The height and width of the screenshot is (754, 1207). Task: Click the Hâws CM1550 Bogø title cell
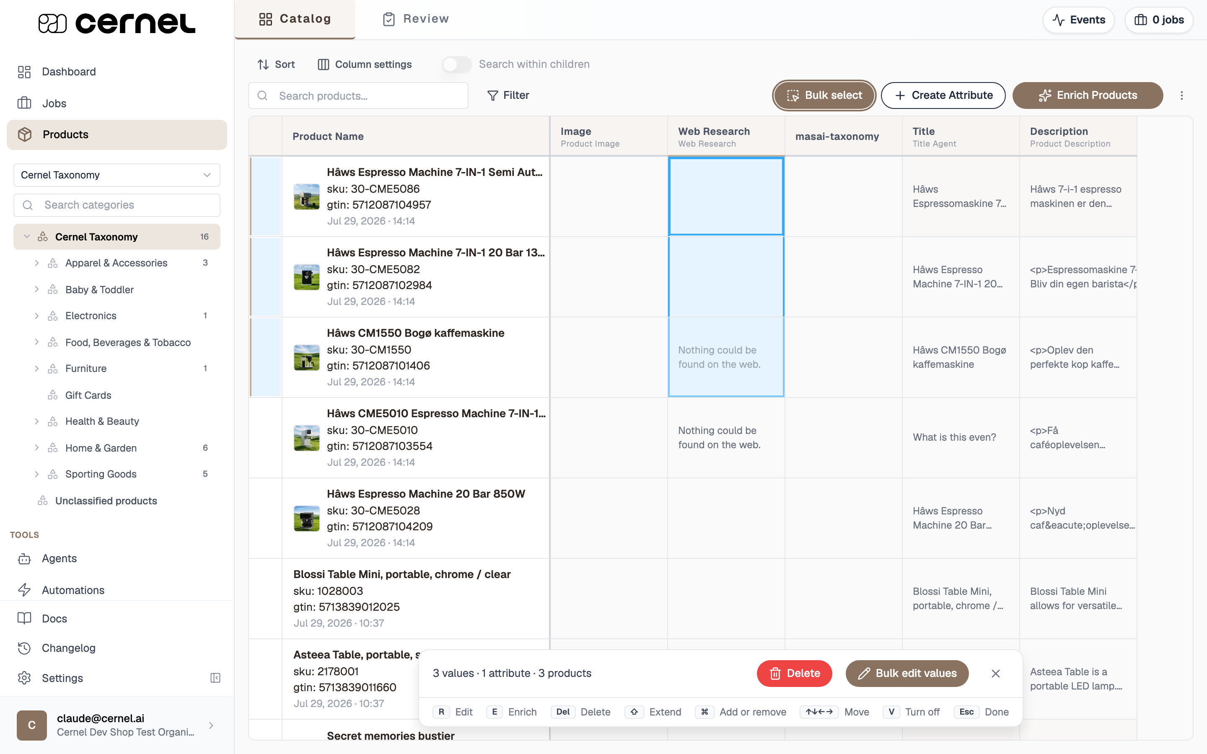click(961, 357)
